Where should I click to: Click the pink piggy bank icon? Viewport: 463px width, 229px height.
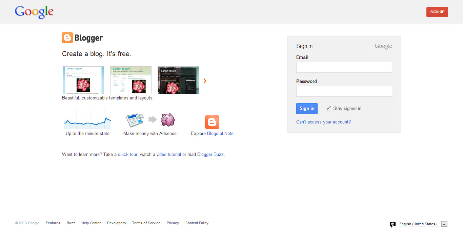tap(167, 120)
